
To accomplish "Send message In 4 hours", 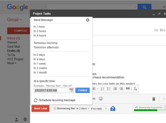I will pyautogui.click(x=40, y=35).
